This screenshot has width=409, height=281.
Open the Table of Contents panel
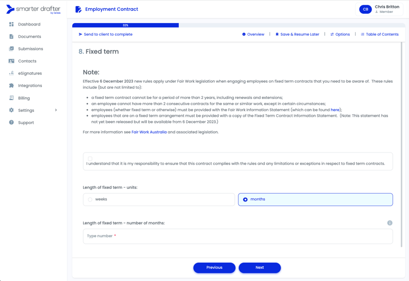coord(379,35)
